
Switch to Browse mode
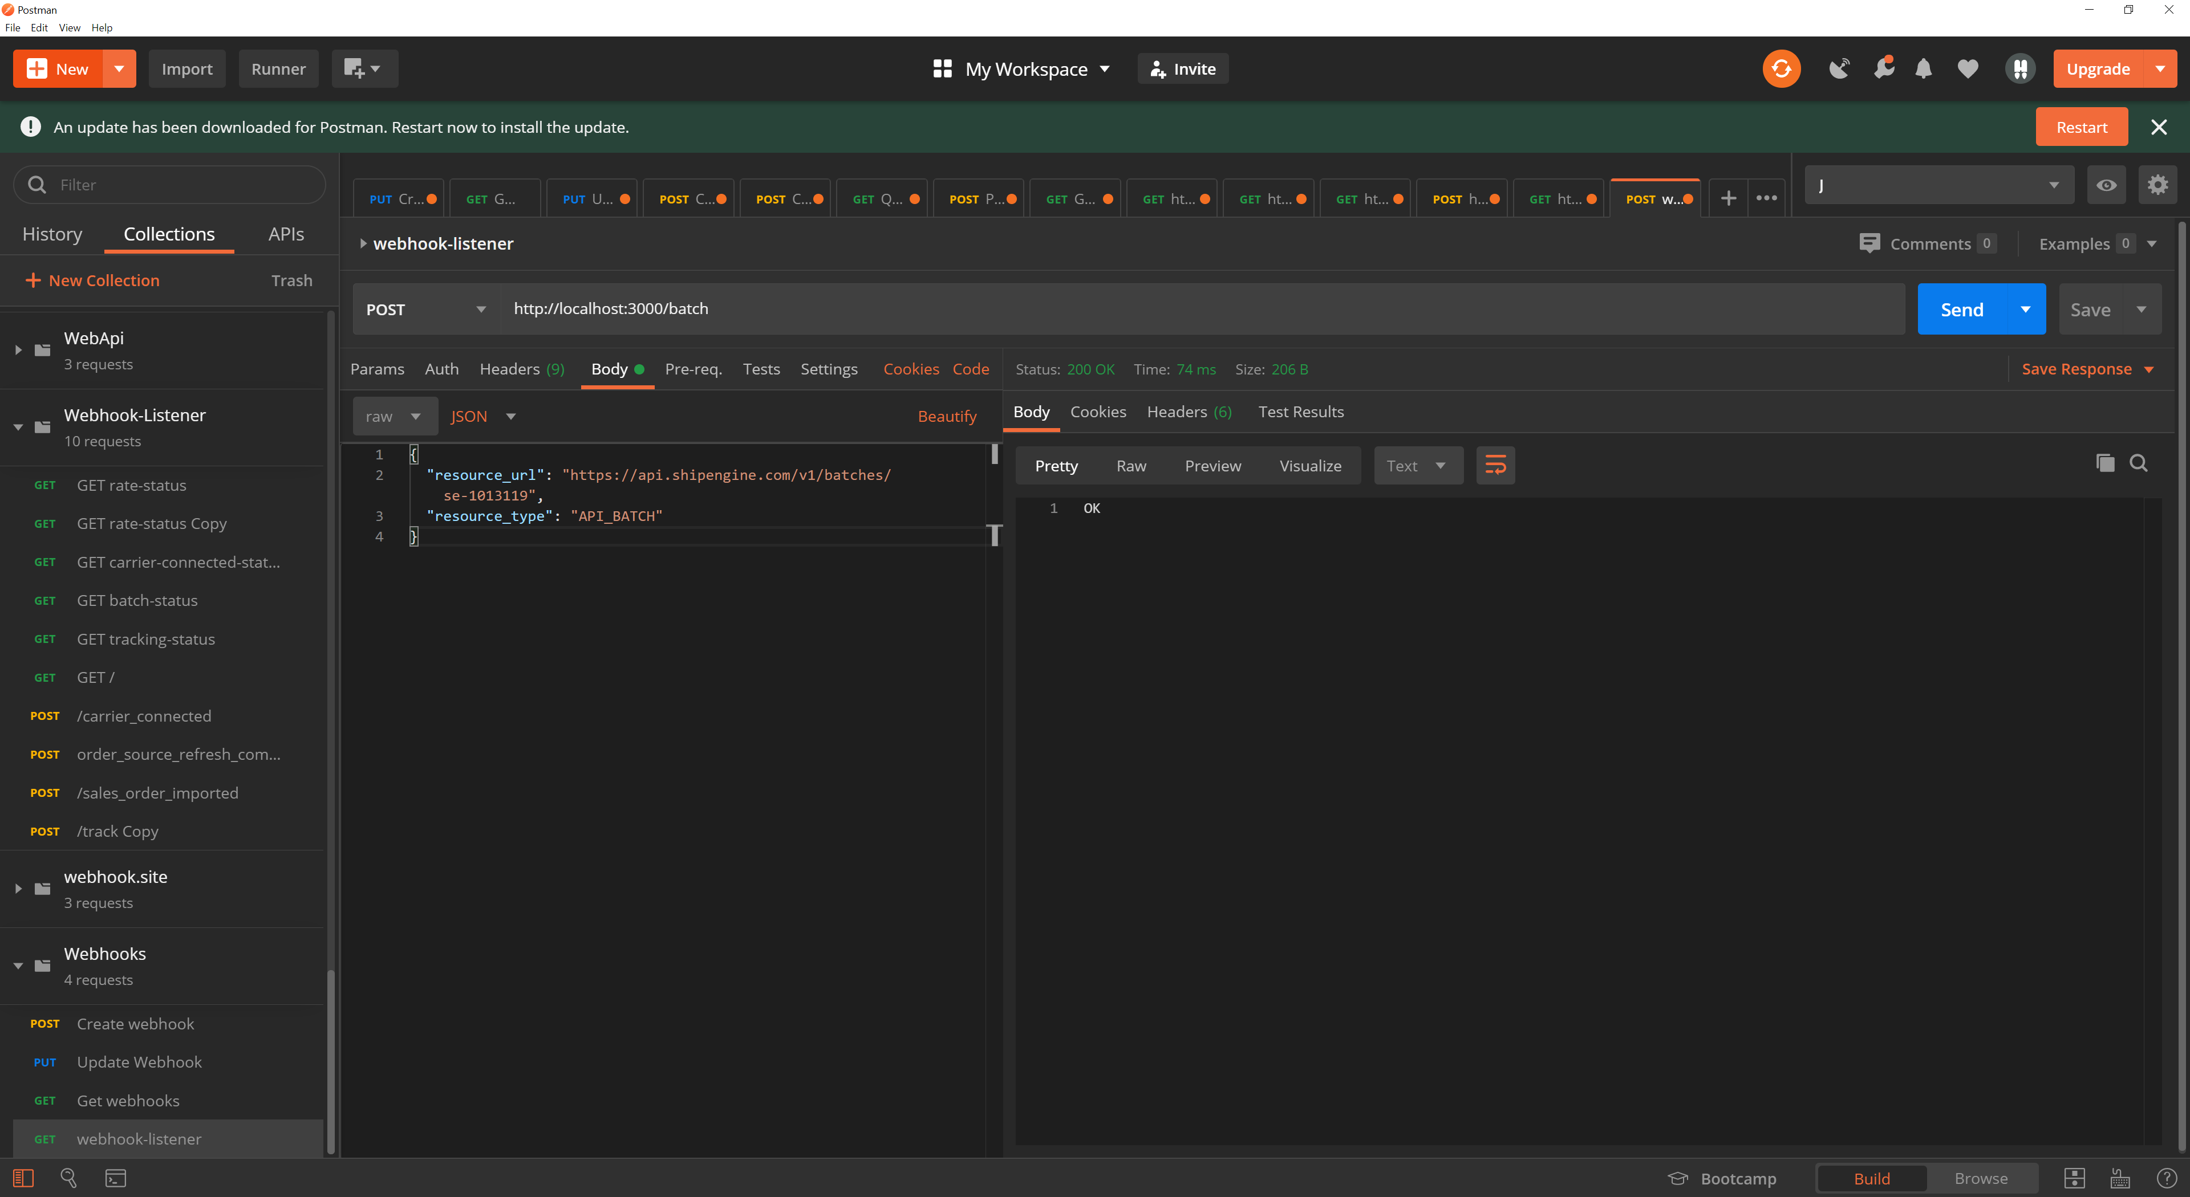(1980, 1178)
